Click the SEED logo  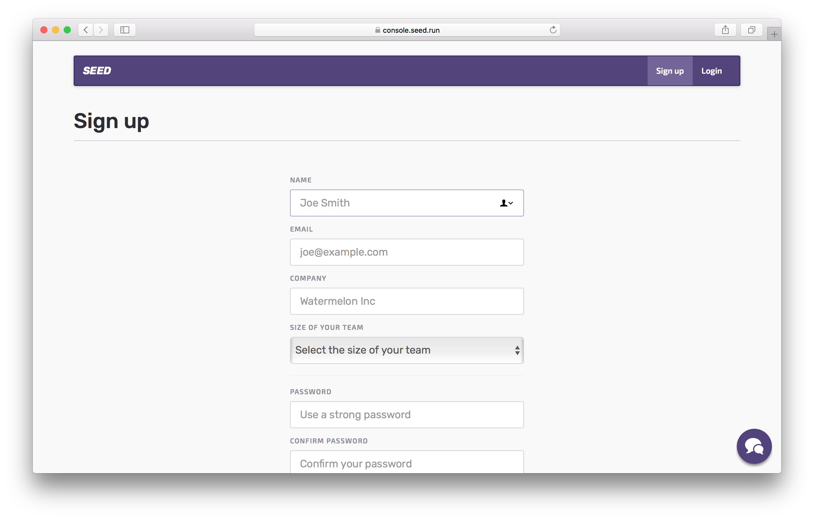[x=97, y=71]
